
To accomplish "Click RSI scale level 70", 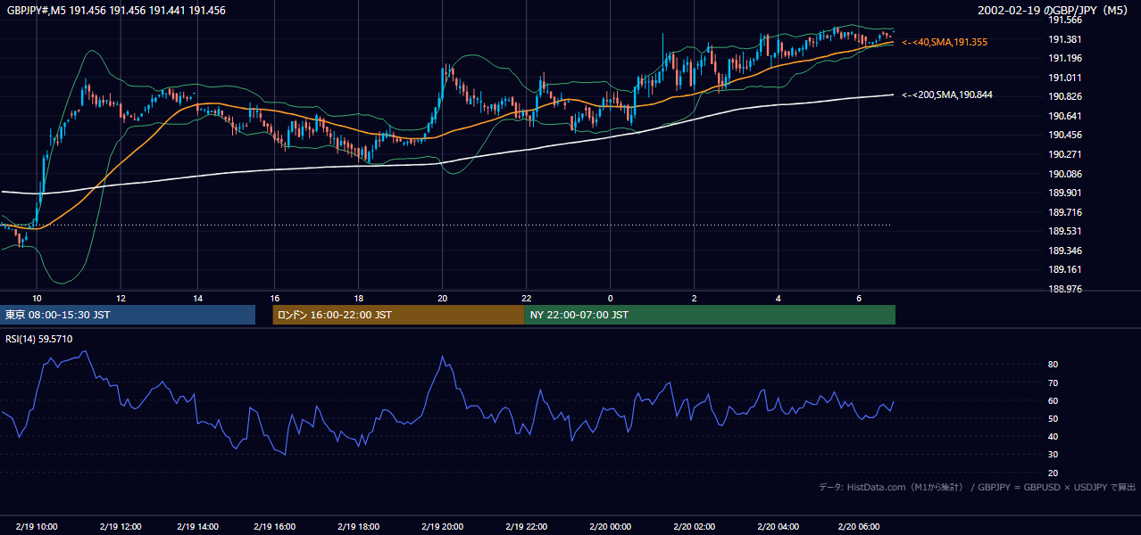I will [1054, 383].
